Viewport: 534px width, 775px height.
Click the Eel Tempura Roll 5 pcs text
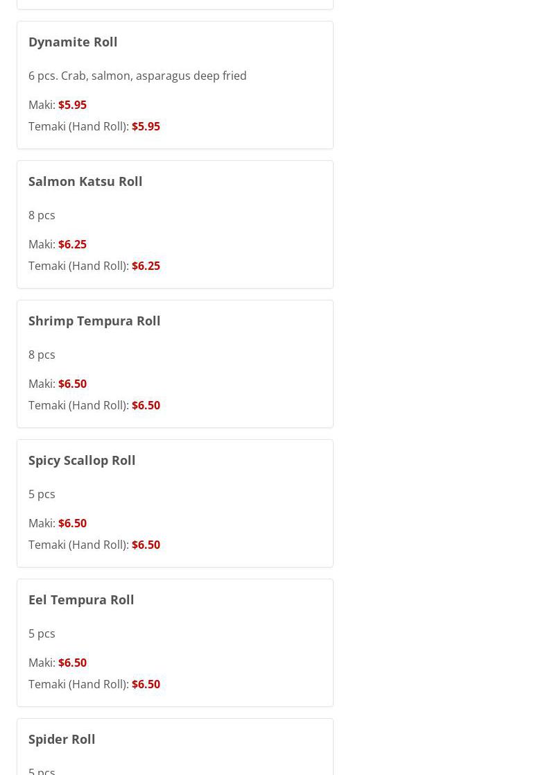point(42,633)
